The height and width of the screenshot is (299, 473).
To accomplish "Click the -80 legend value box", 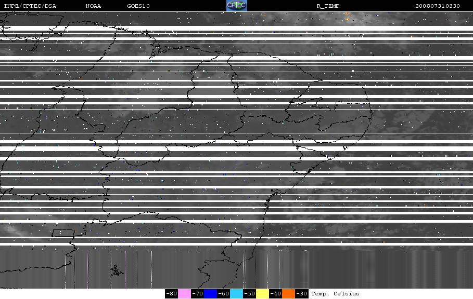I will pyautogui.click(x=171, y=294).
